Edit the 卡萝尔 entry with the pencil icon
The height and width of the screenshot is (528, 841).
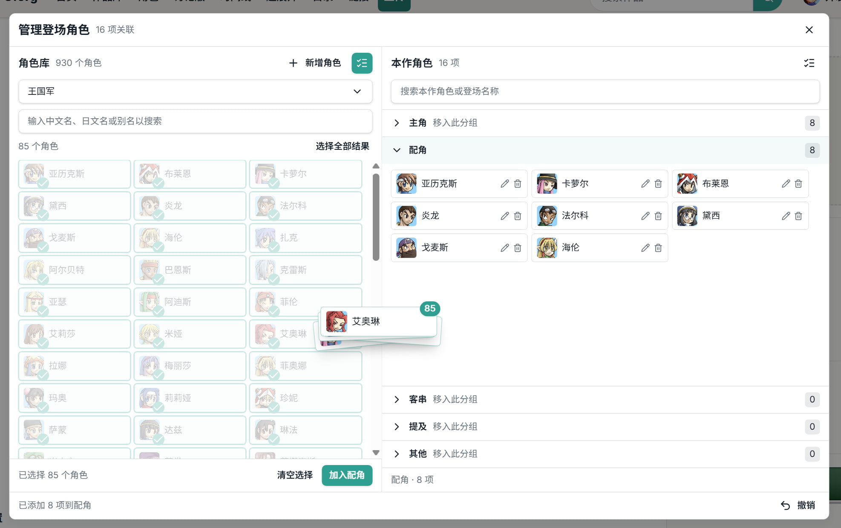[x=645, y=183]
